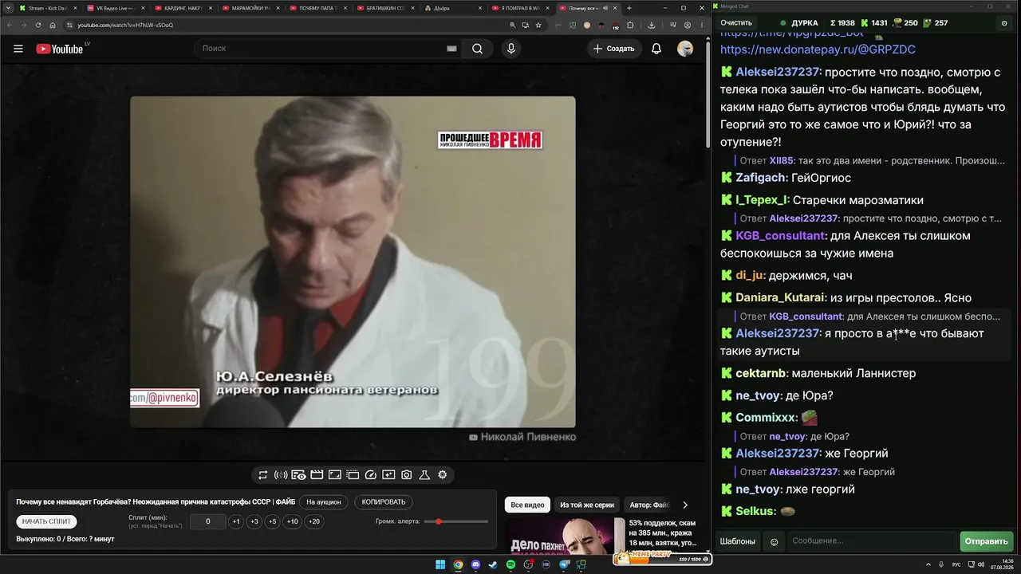Add 10 minutes with the +10 button
1021x574 pixels.
293,521
